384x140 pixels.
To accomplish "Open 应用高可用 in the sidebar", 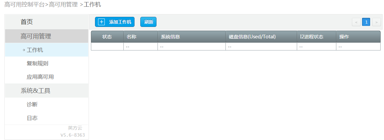I will [x=47, y=77].
